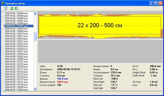The height and width of the screenshot is (96, 164).
Task: Maximize the Просмотр досок window
Action: click(156, 3)
